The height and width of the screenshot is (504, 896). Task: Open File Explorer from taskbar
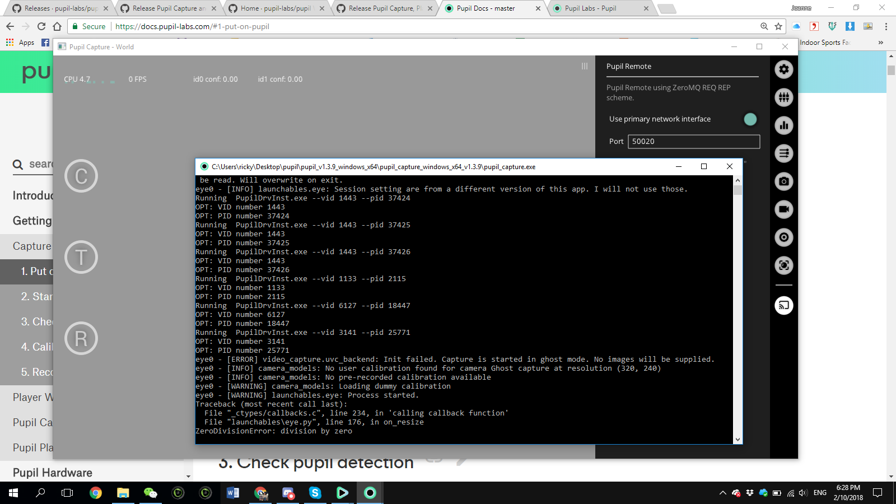123,493
